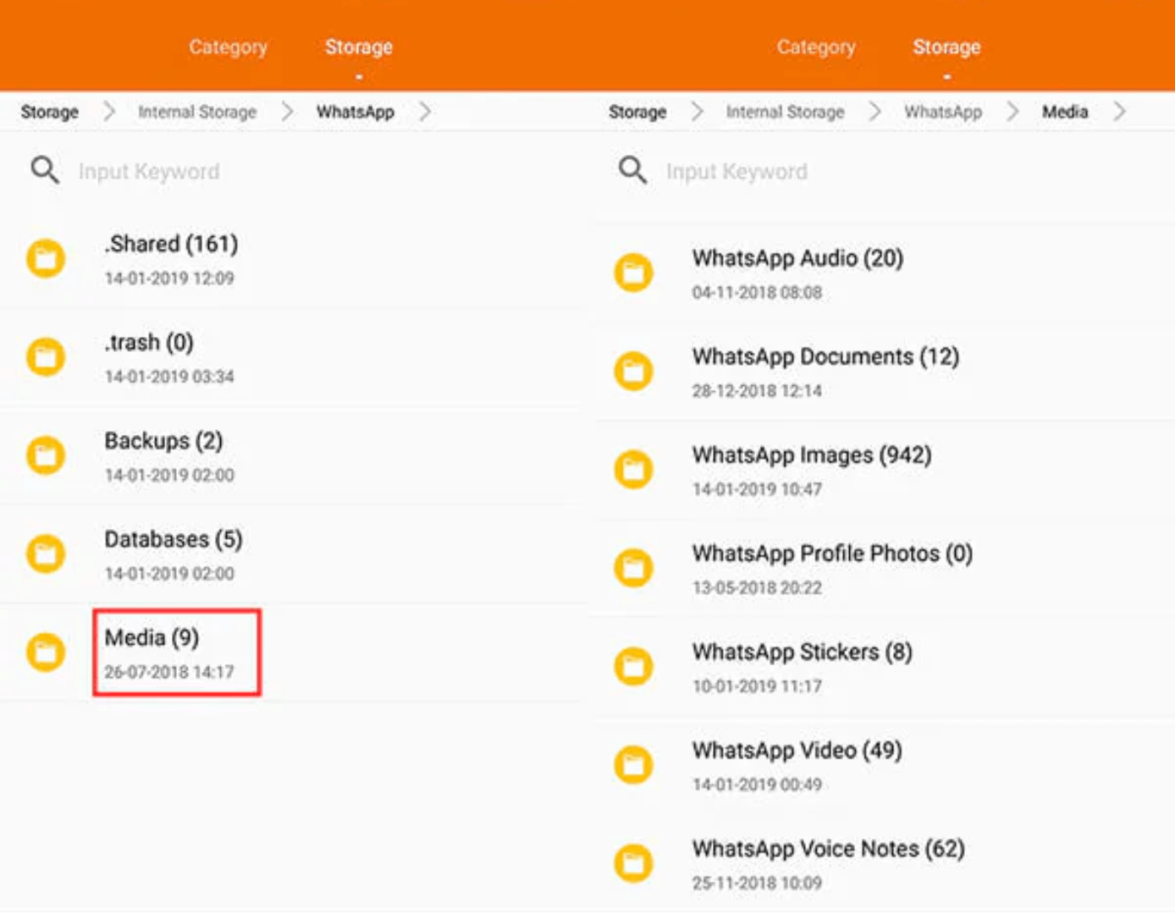This screenshot has height=914, width=1175.
Task: Select Storage tab in left panel
Action: (x=358, y=47)
